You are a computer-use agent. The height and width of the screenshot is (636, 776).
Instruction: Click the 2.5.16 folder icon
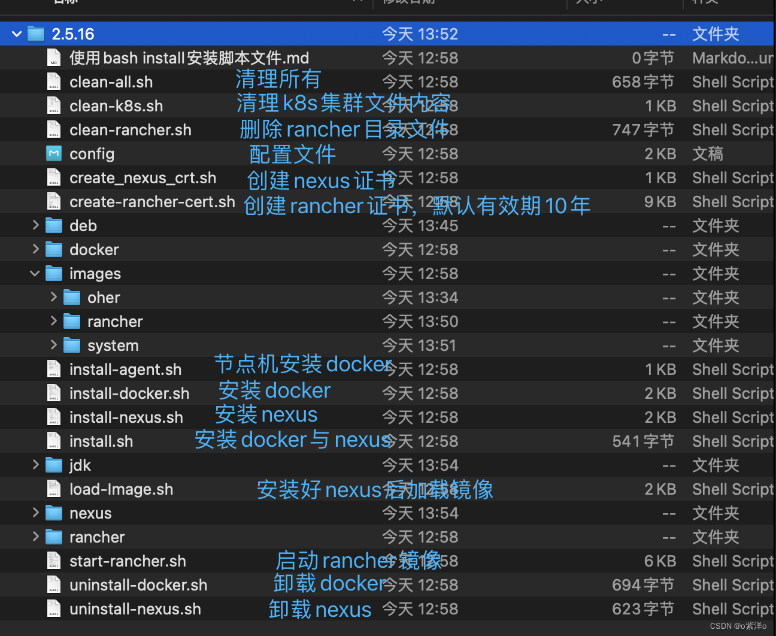pos(36,34)
